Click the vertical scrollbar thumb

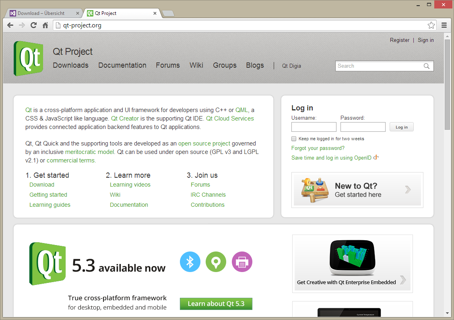[x=447, y=85]
